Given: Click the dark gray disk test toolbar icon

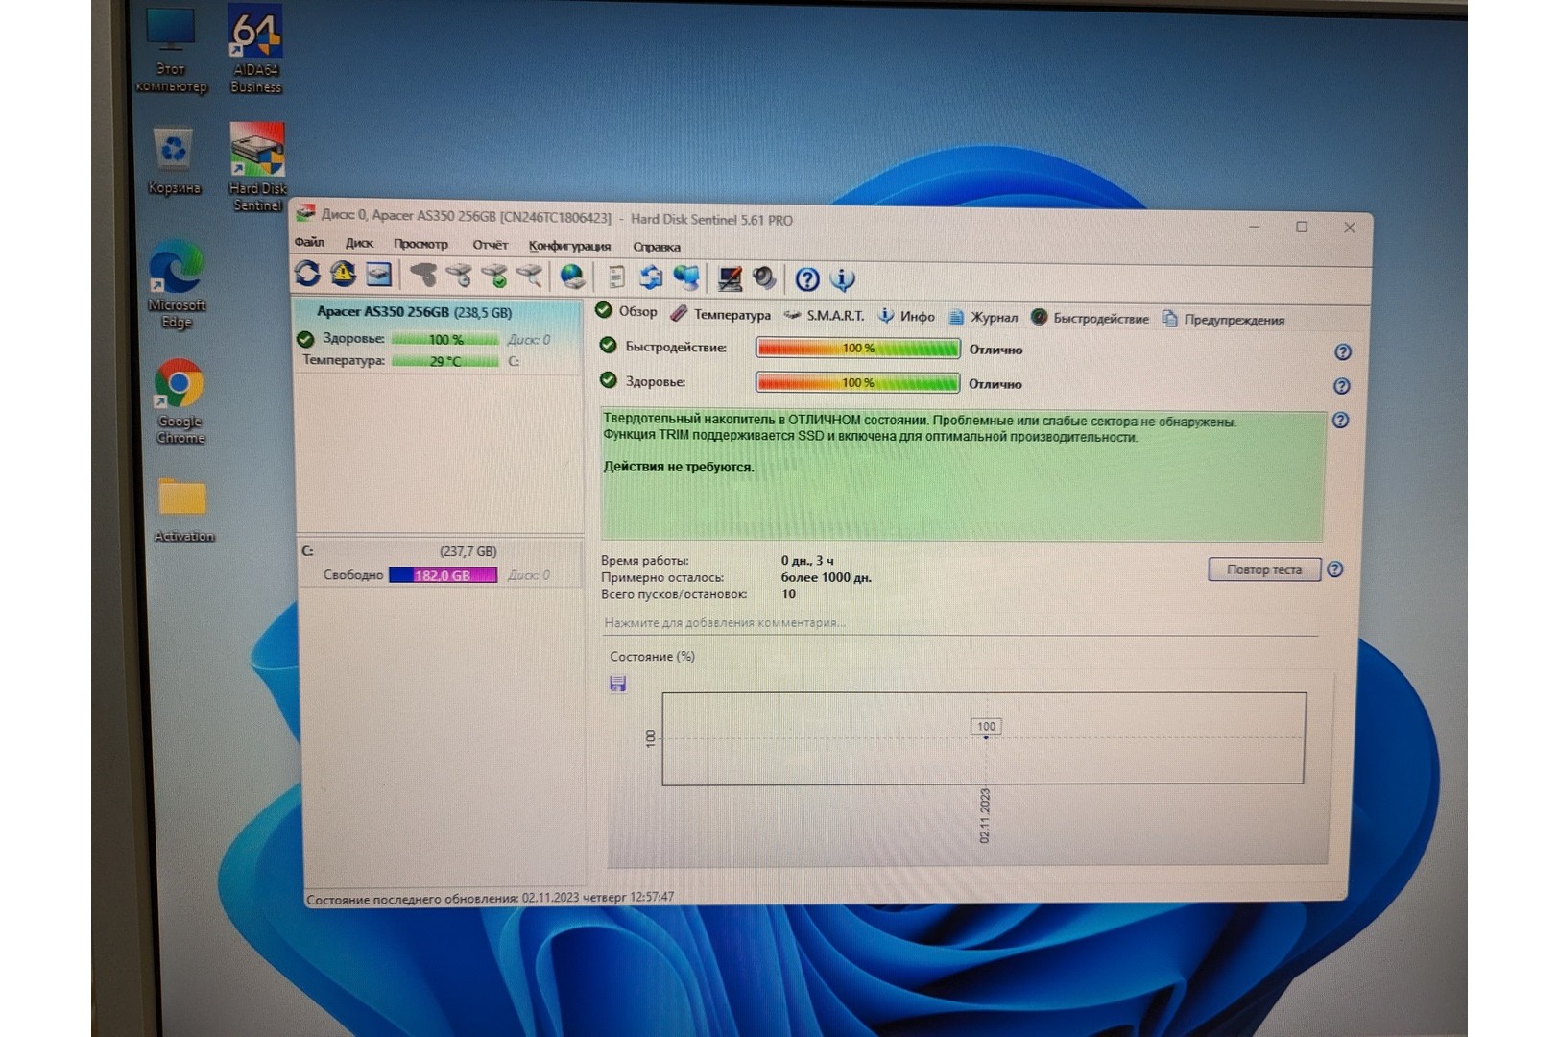Looking at the screenshot, I should [x=423, y=277].
